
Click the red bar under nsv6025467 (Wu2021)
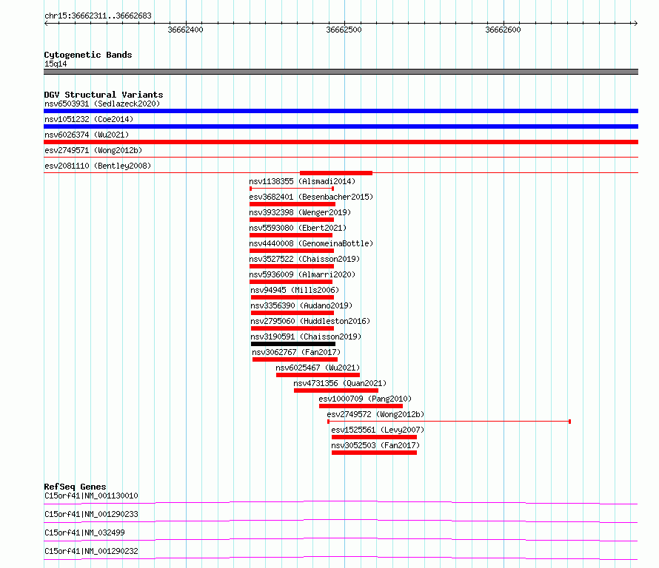tap(318, 375)
